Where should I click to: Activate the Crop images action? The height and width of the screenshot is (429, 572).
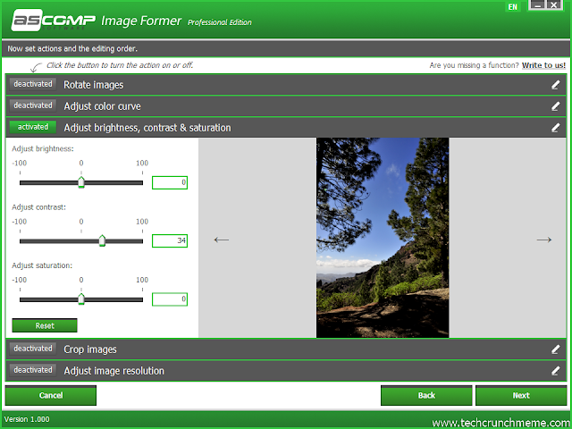click(33, 349)
